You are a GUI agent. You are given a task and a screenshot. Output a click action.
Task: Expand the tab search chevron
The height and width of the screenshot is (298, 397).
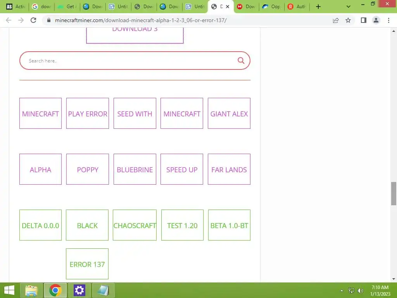349,7
